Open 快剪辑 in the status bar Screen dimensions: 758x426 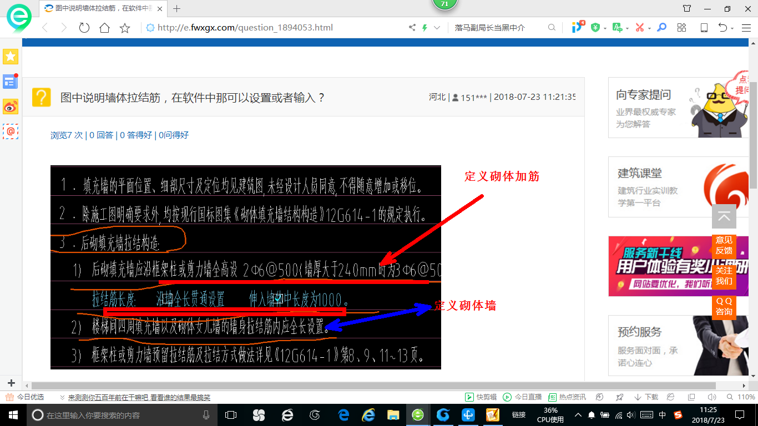(481, 397)
